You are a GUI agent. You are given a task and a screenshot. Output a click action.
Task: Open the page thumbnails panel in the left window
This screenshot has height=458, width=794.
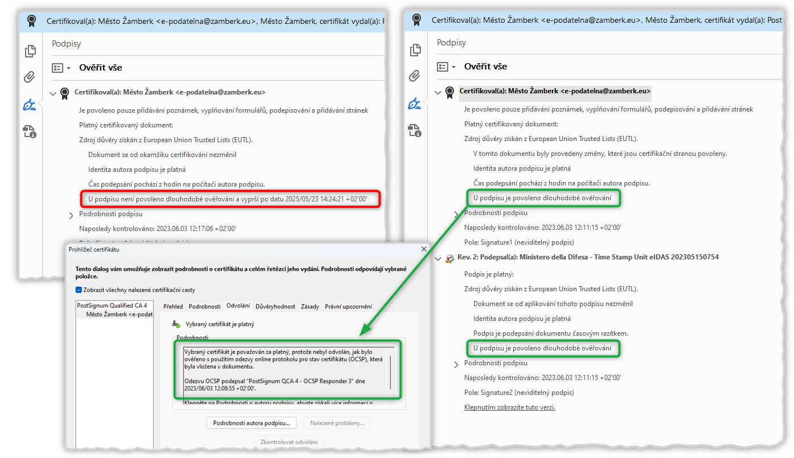click(x=30, y=51)
